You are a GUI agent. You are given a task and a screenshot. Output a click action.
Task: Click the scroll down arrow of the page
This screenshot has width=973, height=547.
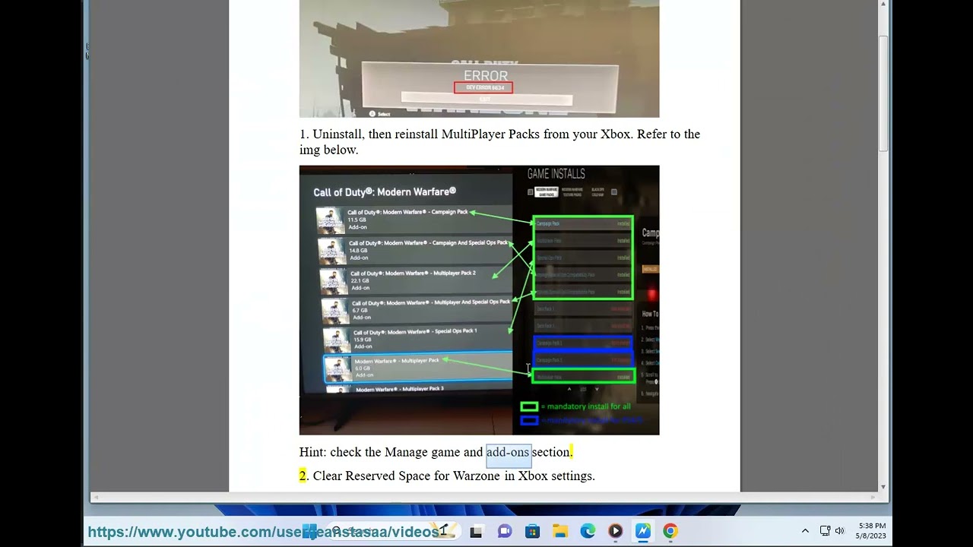tap(883, 486)
